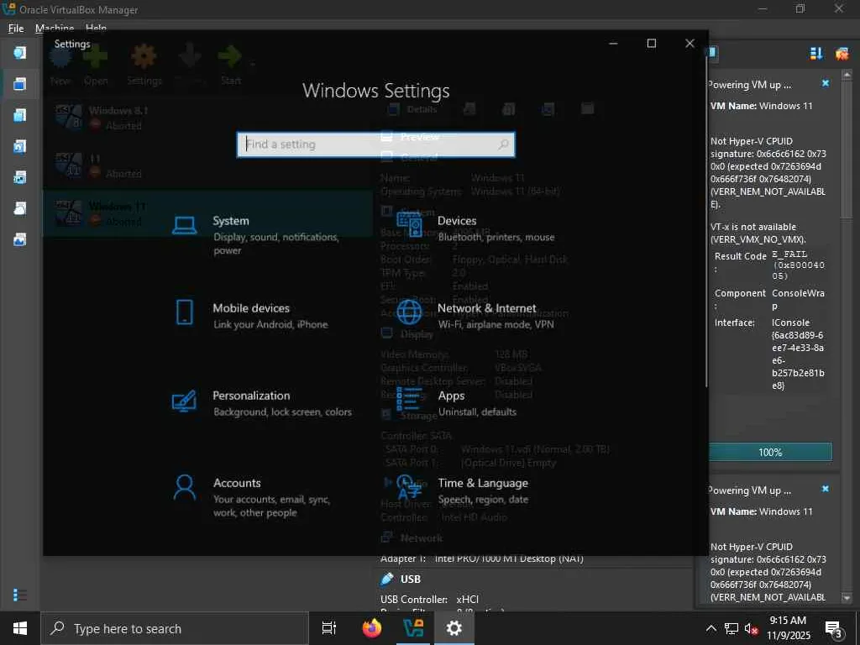The image size is (860, 645).
Task: Open the taskbar clock showing 9:15 AM
Action: (x=788, y=628)
